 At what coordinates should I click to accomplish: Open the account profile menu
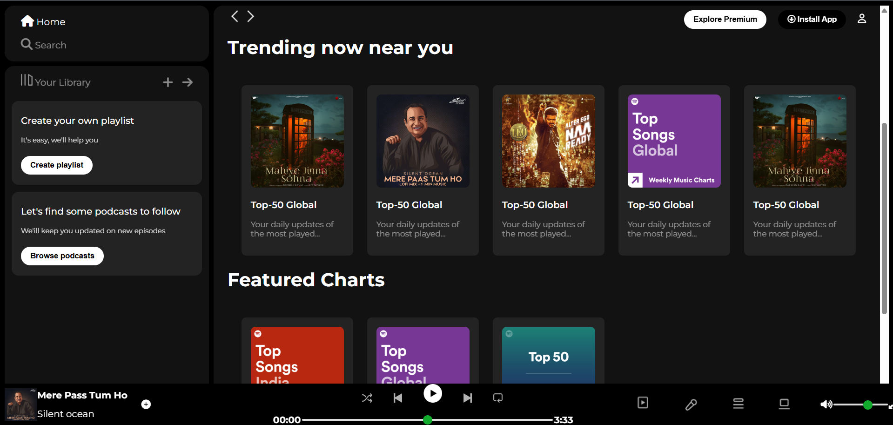coord(862,19)
